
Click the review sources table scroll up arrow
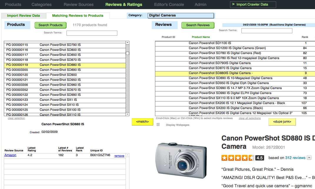tap(127, 155)
